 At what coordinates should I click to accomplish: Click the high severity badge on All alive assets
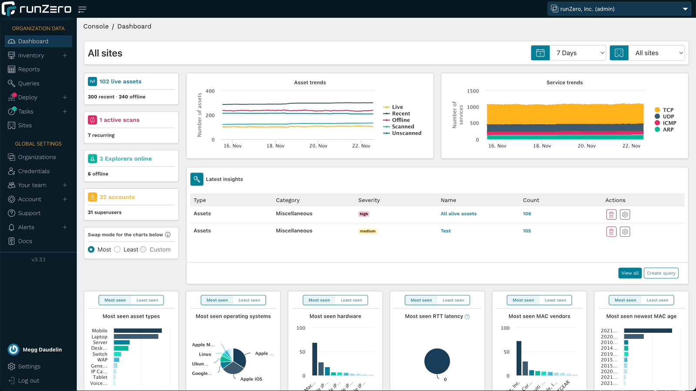364,214
